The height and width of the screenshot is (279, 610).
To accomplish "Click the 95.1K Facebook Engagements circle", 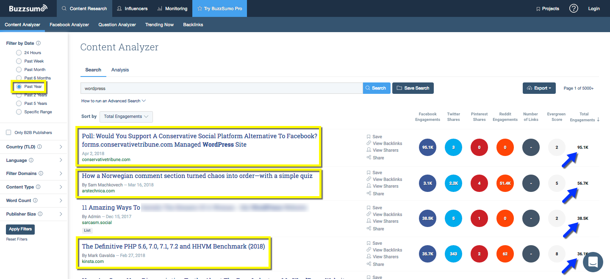I will pos(427,147).
